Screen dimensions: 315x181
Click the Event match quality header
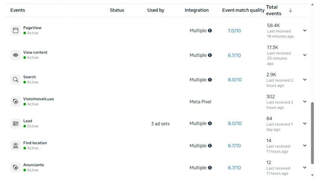(243, 10)
